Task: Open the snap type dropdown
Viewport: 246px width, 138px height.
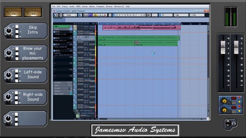Action: 167,15
